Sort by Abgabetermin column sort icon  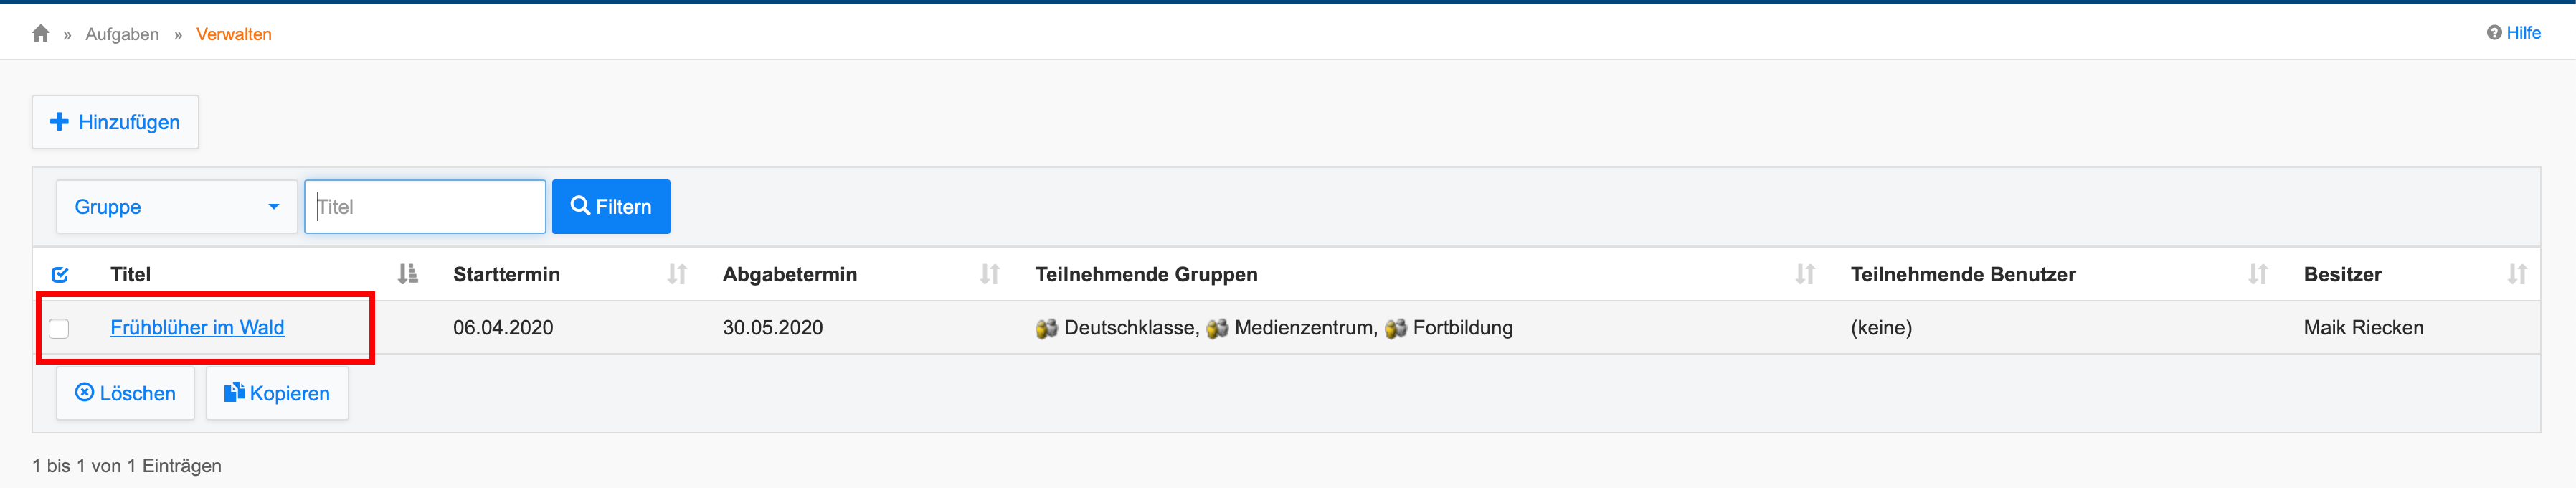(x=989, y=274)
